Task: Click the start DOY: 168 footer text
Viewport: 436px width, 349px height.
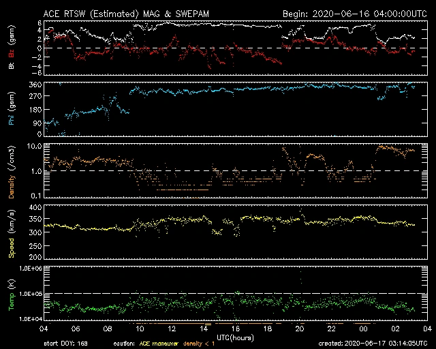Action: click(x=67, y=344)
